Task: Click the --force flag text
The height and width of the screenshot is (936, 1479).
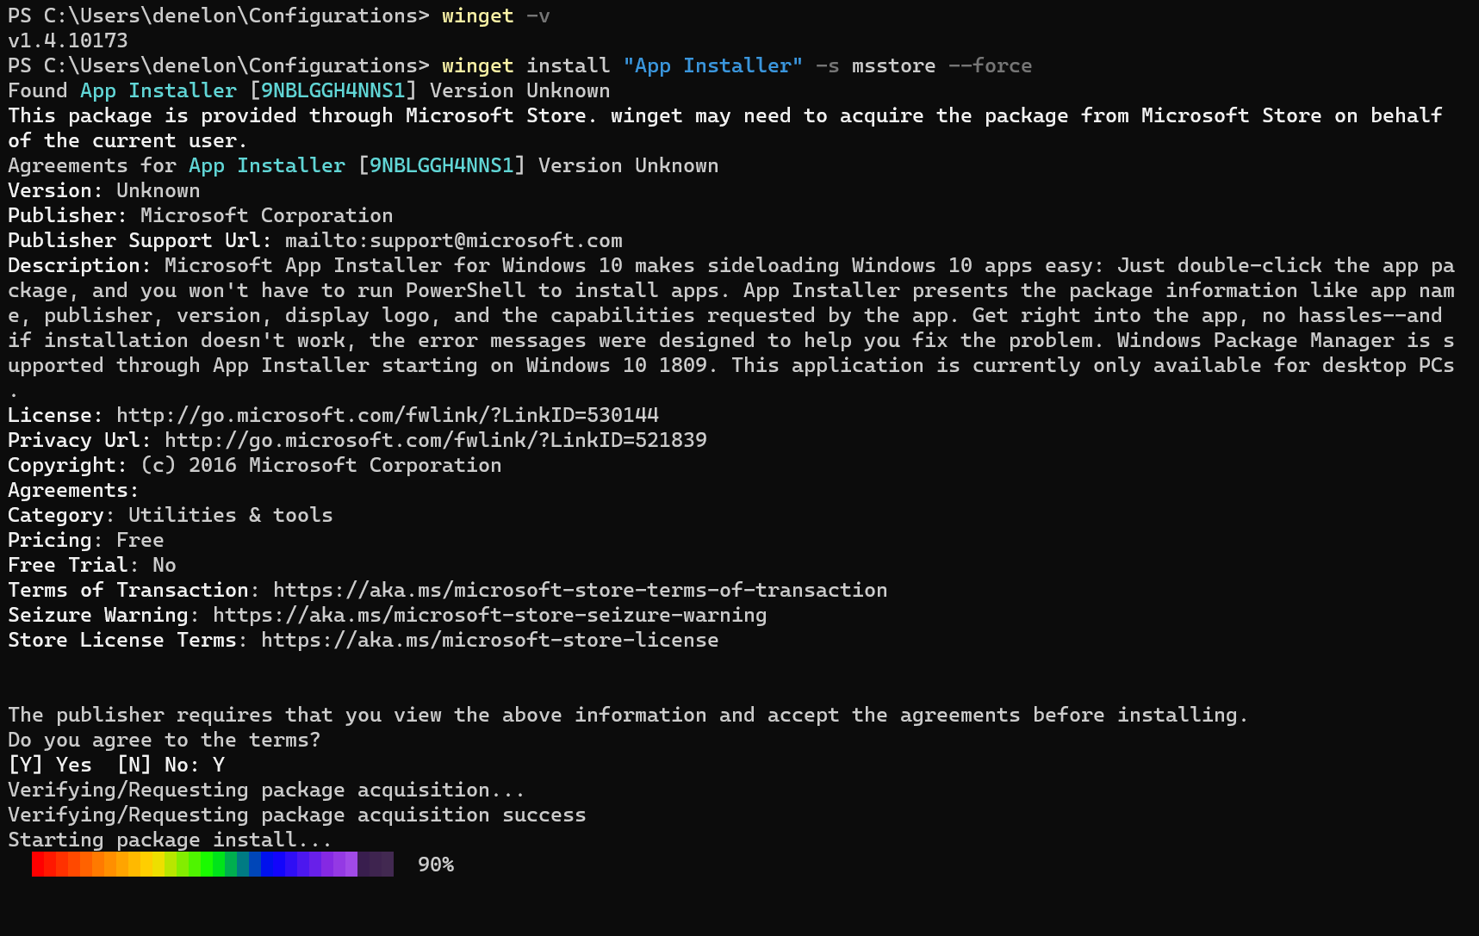Action: (989, 65)
